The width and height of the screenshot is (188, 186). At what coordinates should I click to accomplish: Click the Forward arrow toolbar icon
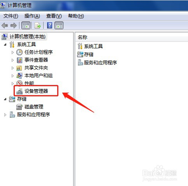click(x=14, y=25)
